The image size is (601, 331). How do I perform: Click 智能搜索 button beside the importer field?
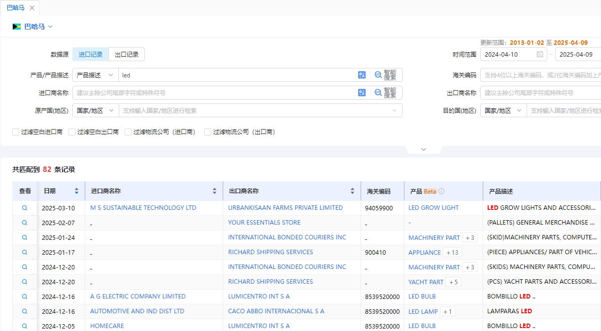386,93
